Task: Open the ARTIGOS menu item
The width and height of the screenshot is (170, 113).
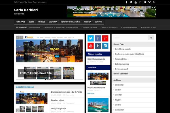Action: [42, 22]
